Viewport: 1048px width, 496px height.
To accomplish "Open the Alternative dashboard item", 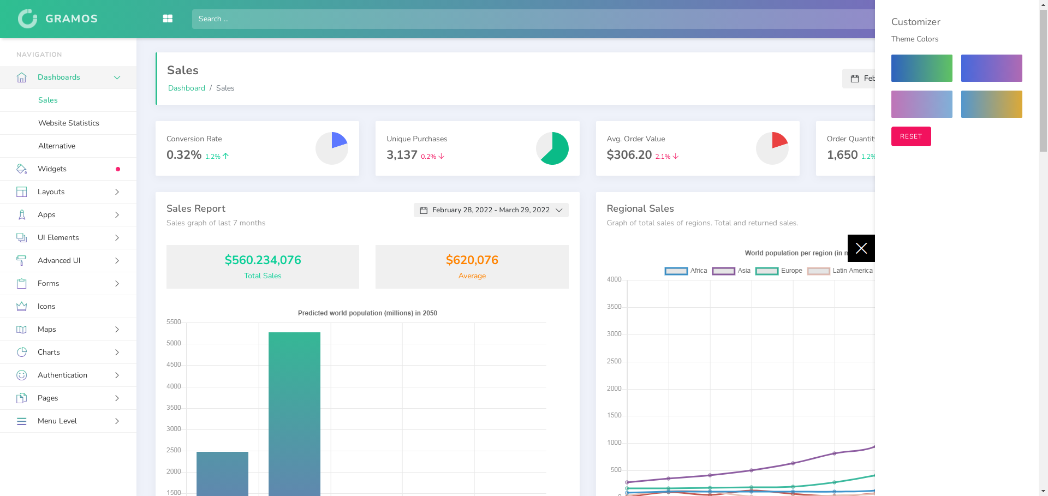I will click(68, 146).
